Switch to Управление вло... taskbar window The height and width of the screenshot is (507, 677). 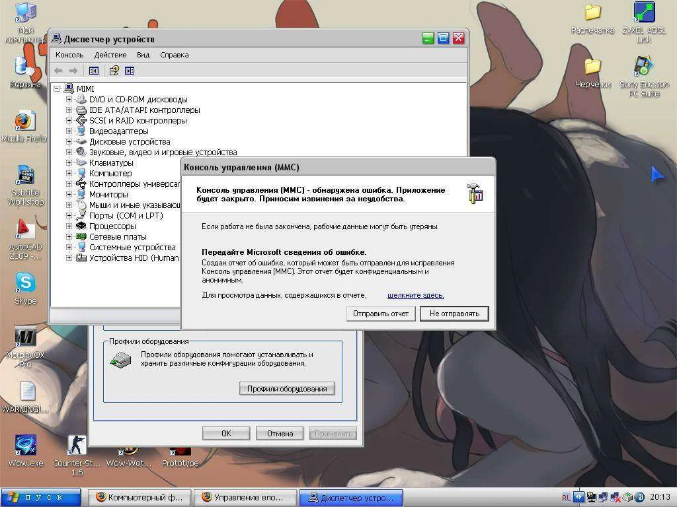pyautogui.click(x=245, y=498)
